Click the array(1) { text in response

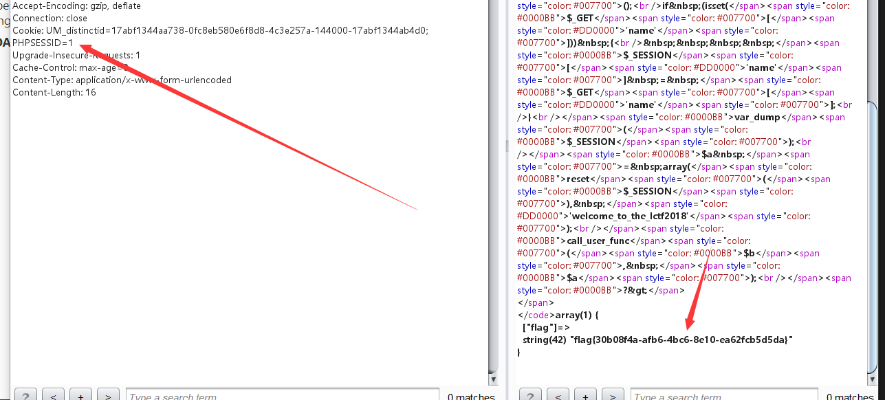coord(578,315)
